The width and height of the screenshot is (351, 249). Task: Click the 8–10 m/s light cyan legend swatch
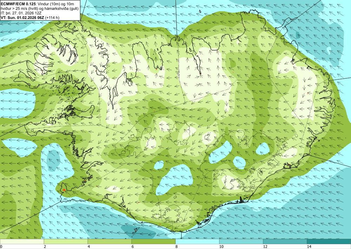click(197, 242)
